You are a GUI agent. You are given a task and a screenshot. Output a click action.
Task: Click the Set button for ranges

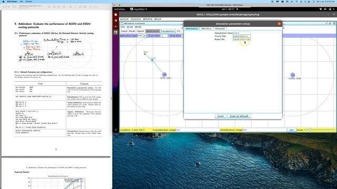pyautogui.click(x=291, y=130)
